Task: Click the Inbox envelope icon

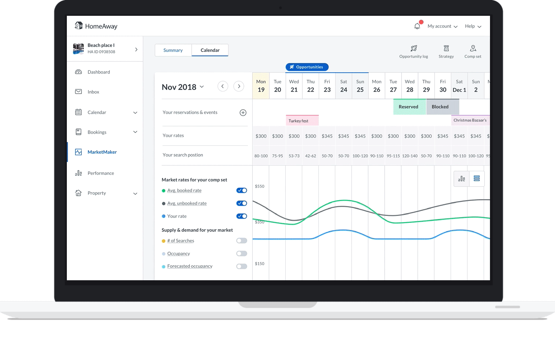Action: click(78, 92)
